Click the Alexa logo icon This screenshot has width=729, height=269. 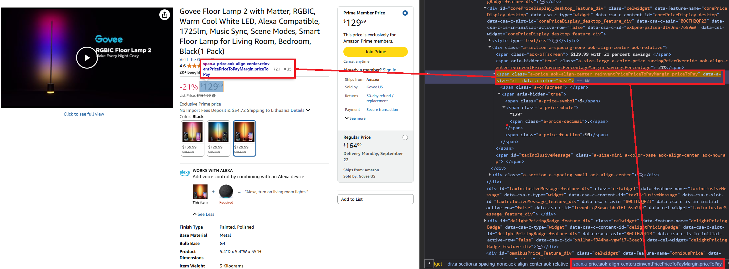coord(185,173)
